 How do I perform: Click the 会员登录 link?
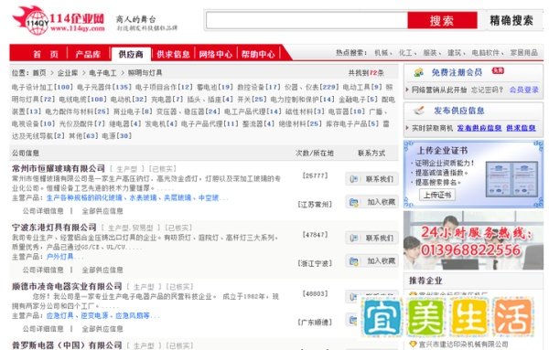523,90
